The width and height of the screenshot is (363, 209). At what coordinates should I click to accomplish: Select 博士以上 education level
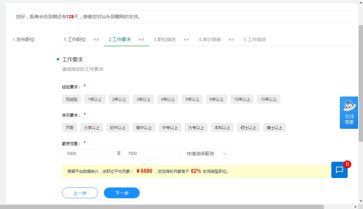275,127
